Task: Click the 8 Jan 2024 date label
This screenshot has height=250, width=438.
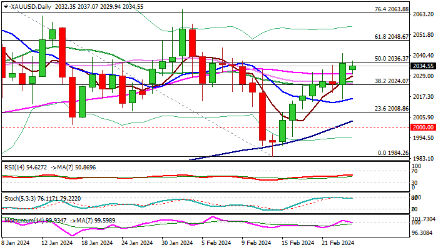Action: (17, 244)
